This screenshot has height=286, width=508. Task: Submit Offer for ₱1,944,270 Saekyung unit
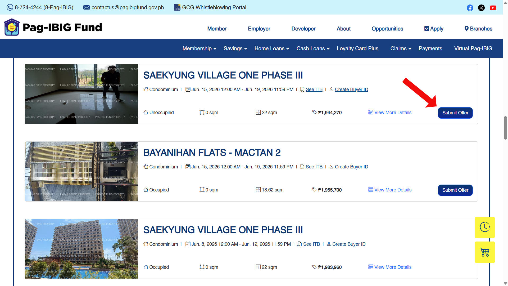coord(455,113)
